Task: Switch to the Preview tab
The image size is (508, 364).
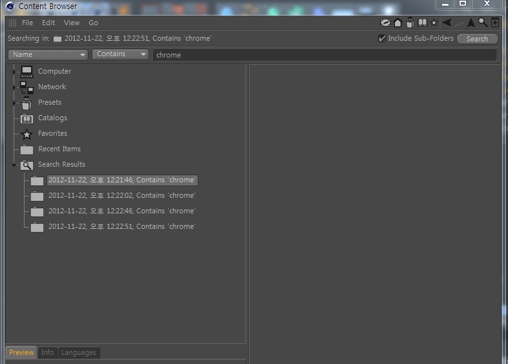Action: click(x=21, y=352)
